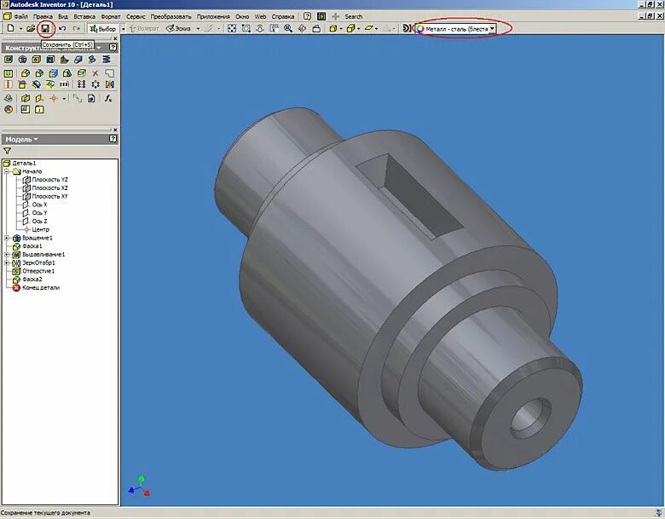Select Фаска2 feature in the tree
Image resolution: width=665 pixels, height=519 pixels.
point(32,280)
